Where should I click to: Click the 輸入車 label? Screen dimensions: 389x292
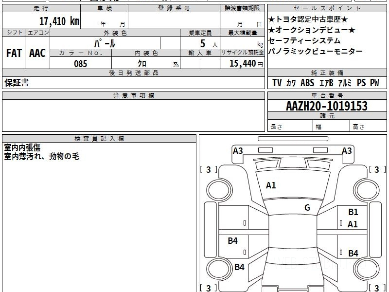coord(200,53)
